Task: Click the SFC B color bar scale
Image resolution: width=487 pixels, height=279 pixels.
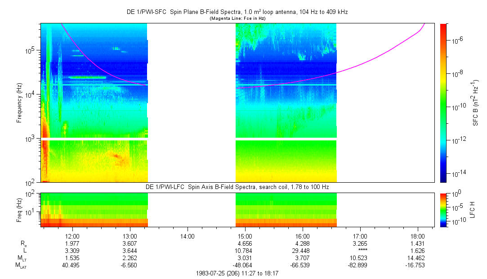Action: click(x=443, y=103)
